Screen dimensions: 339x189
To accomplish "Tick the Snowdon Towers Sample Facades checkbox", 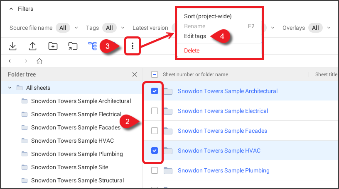I will tap(155, 131).
